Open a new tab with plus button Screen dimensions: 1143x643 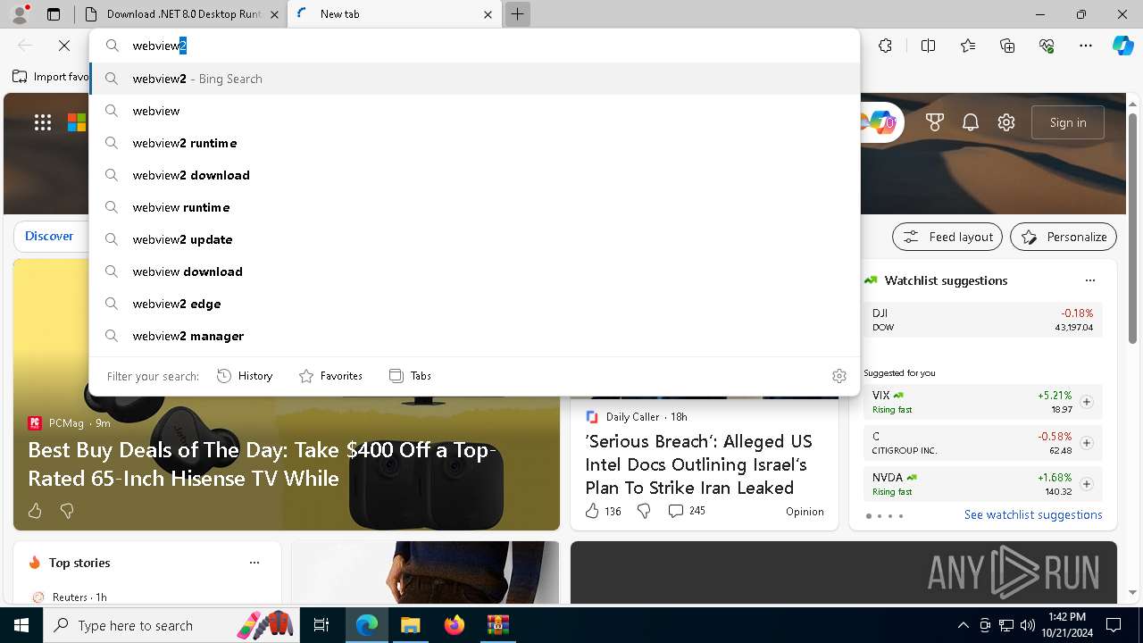pyautogui.click(x=517, y=14)
